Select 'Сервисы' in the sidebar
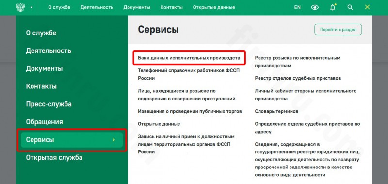 tap(72, 140)
